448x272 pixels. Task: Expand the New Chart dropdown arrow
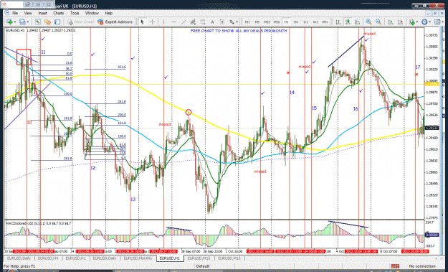coord(14,22)
